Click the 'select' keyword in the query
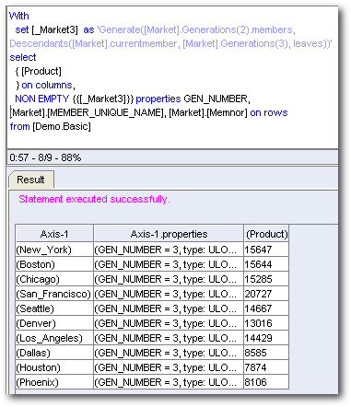This screenshot has height=407, width=351. [23, 57]
